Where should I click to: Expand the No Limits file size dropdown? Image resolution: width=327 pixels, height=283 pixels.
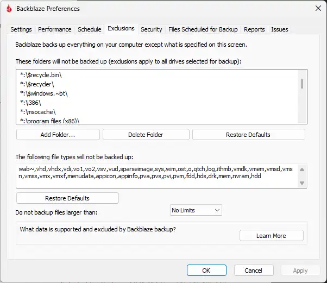pyautogui.click(x=196, y=210)
